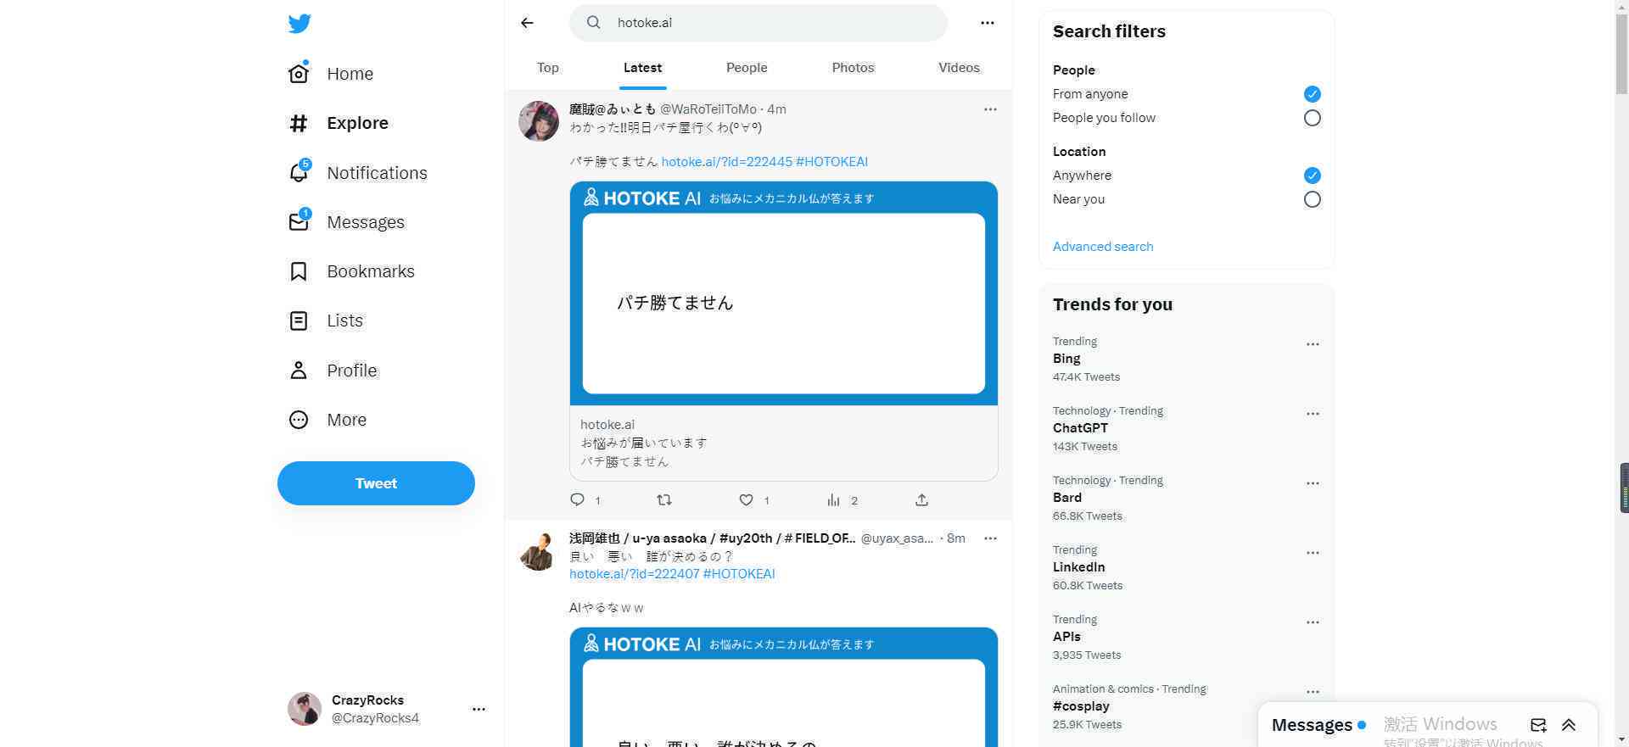Open the Advanced search link
Screen dimensions: 1629x747
tap(1103, 247)
